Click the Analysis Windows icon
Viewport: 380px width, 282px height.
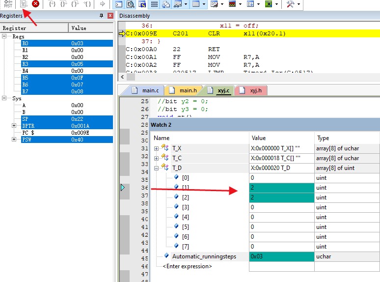232,4
